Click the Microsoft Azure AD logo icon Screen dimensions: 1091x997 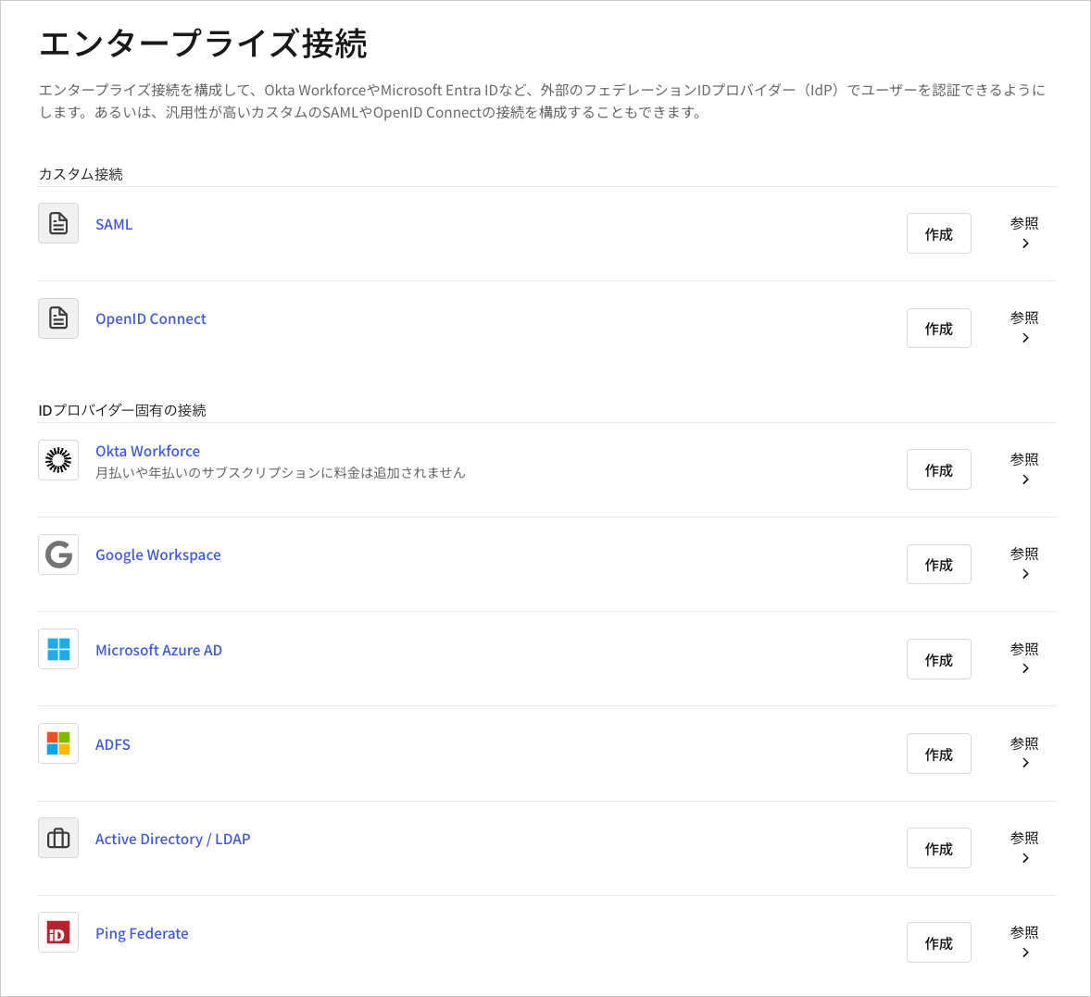[x=57, y=649]
